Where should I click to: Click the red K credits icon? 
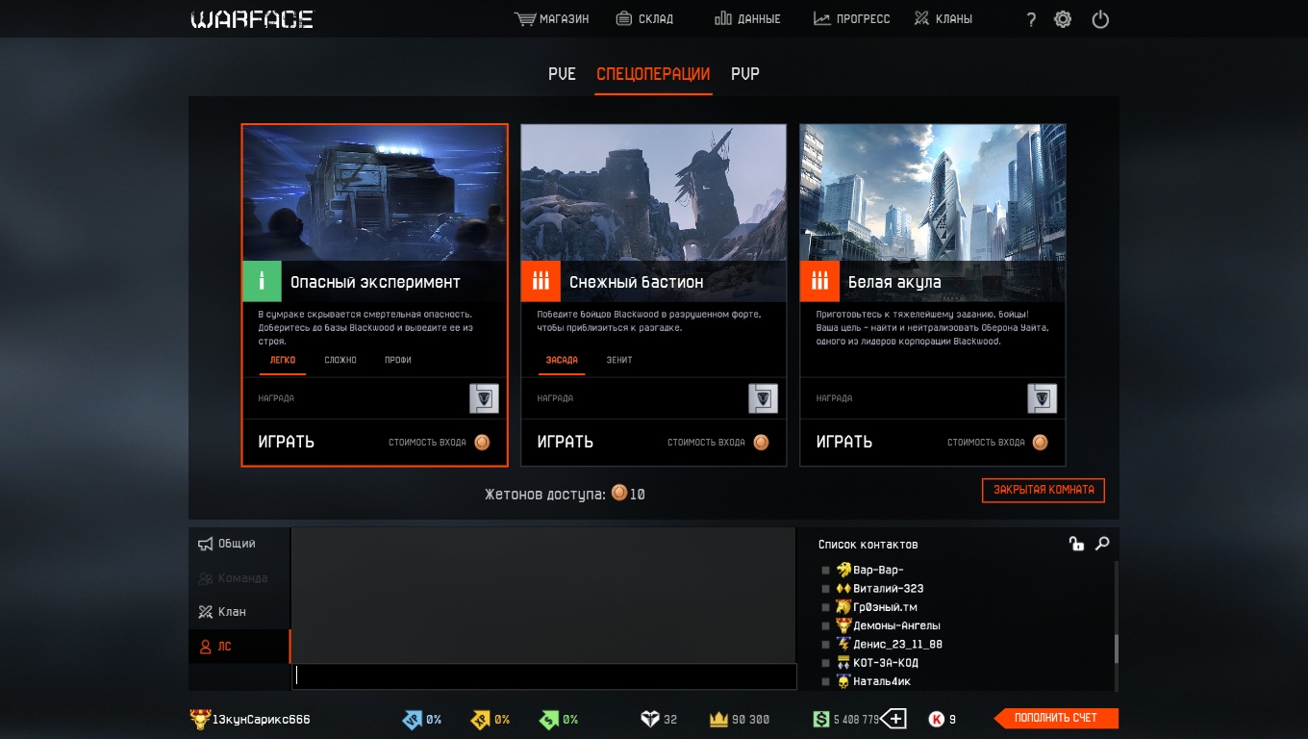pos(936,719)
